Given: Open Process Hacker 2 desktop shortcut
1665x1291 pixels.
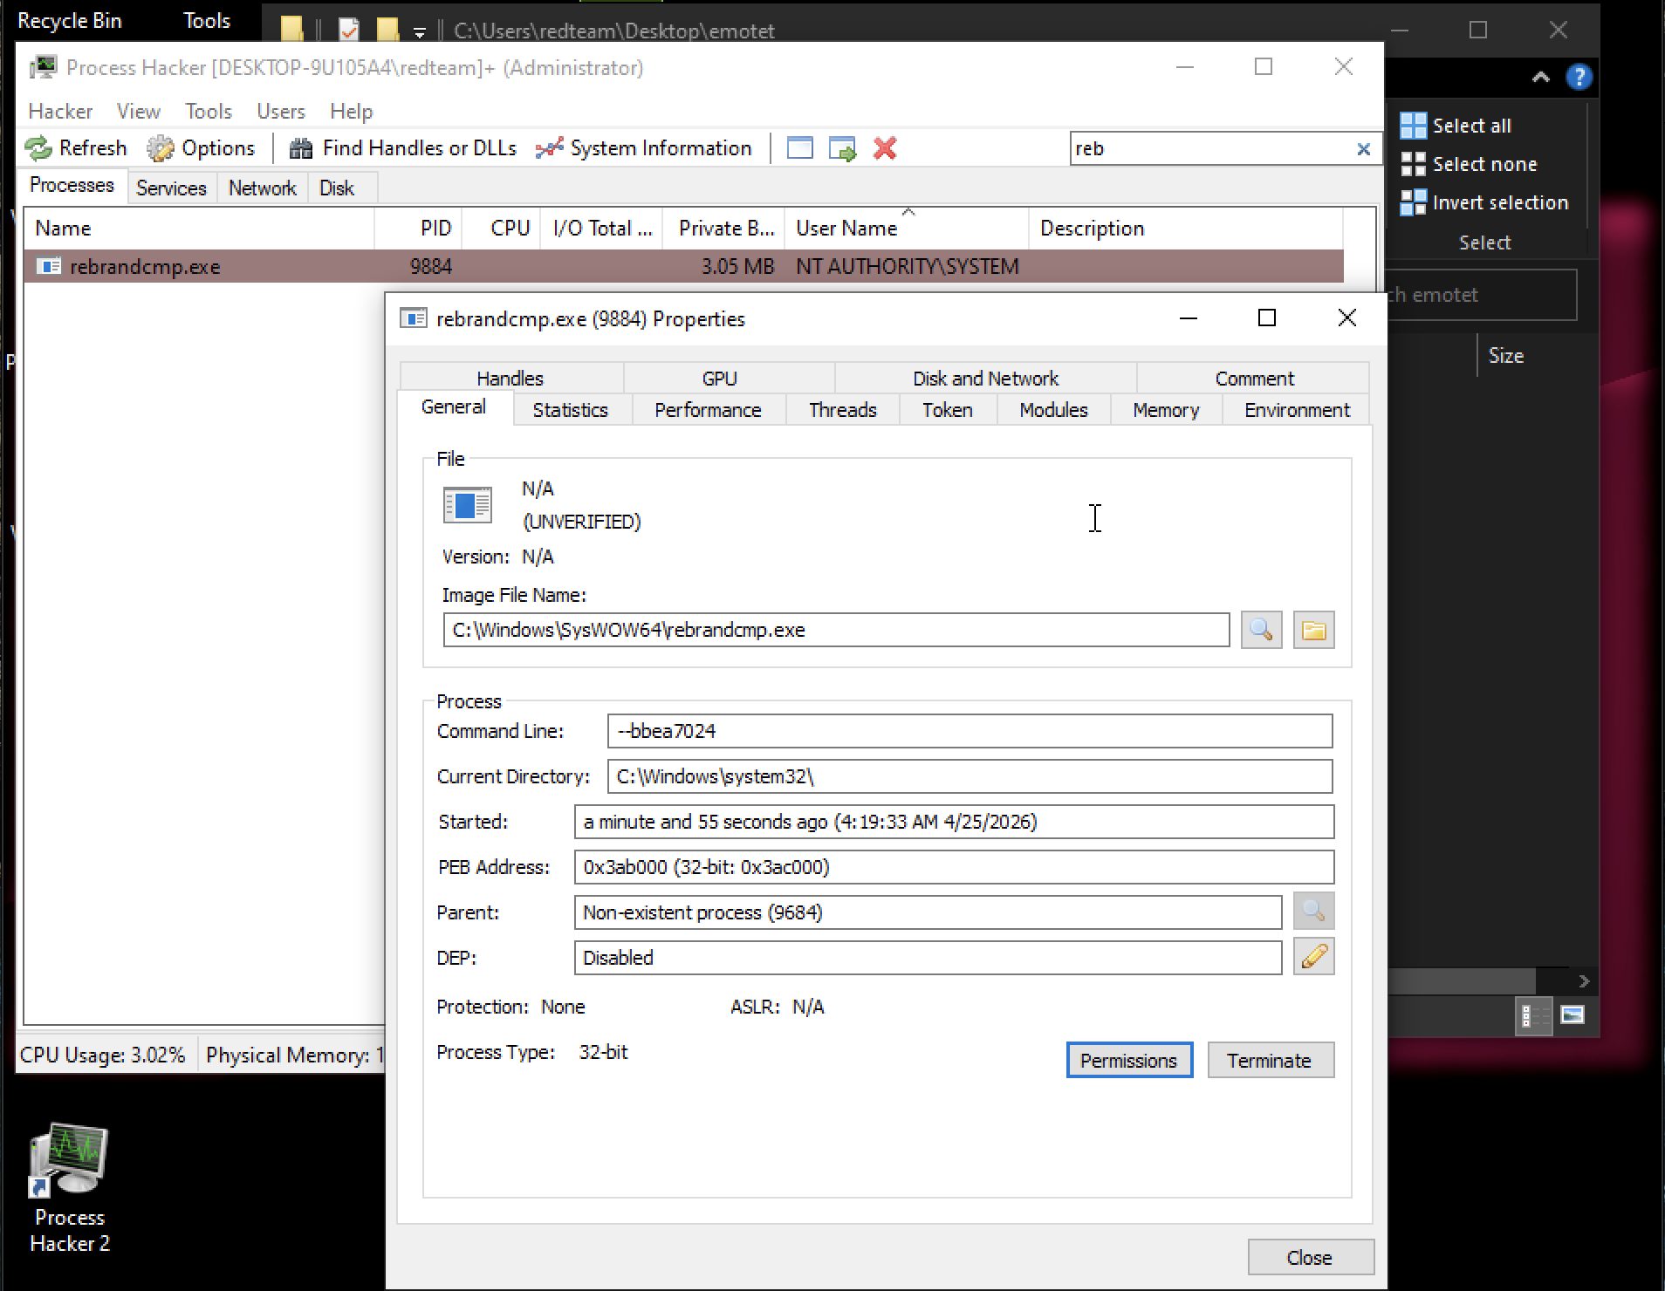Looking at the screenshot, I should coord(70,1187).
